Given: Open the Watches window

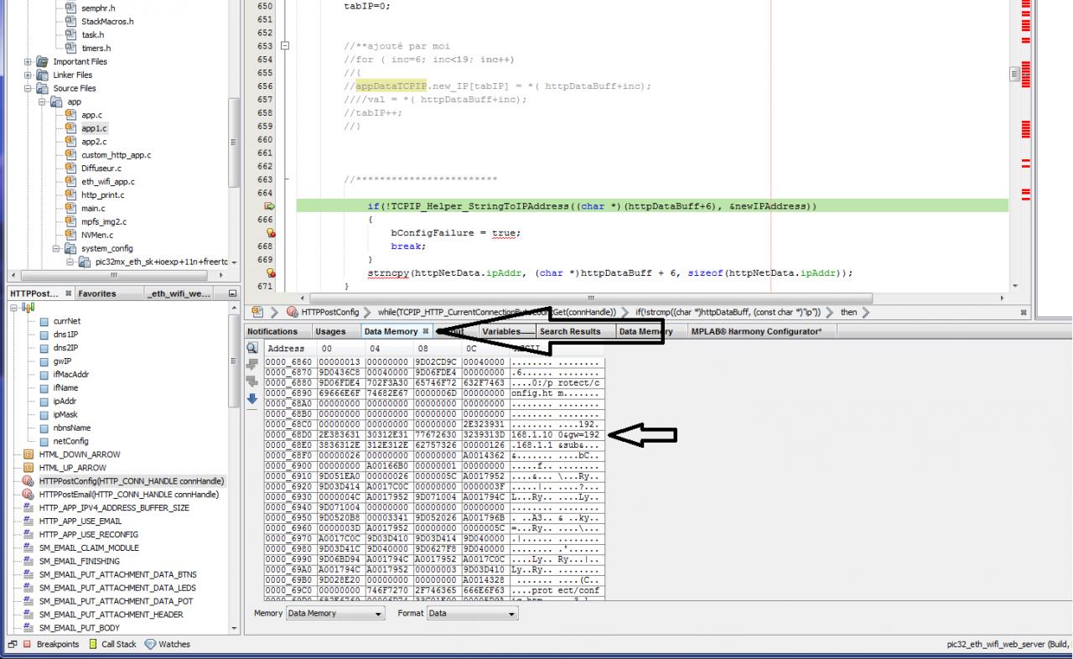Looking at the screenshot, I should pyautogui.click(x=174, y=645).
